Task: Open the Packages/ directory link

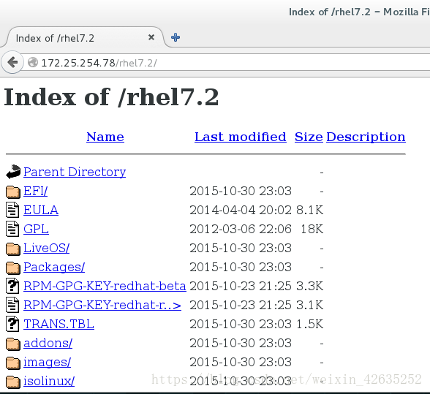Action: (54, 267)
